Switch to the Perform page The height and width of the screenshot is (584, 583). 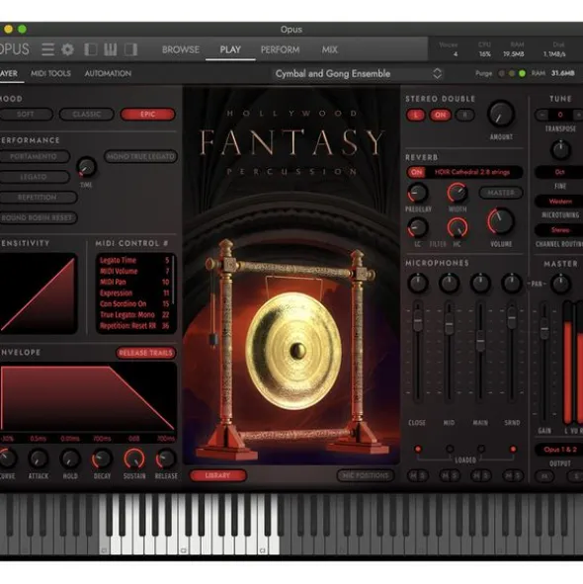(280, 49)
